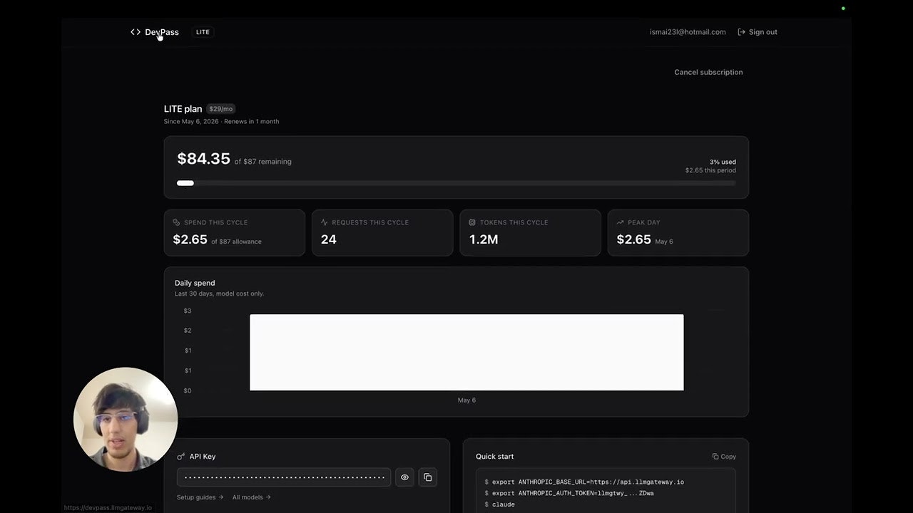Click the 'May 6' date in Peak Day card
913x513 pixels.
[x=664, y=242]
